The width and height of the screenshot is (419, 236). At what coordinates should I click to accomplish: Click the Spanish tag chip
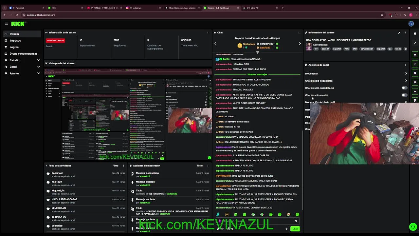tap(325, 49)
